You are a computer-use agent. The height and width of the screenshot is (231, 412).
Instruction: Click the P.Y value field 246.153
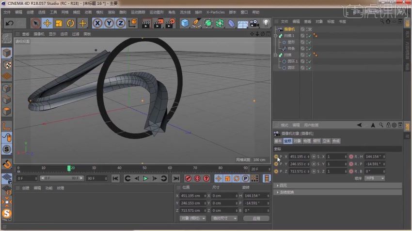[x=299, y=164]
